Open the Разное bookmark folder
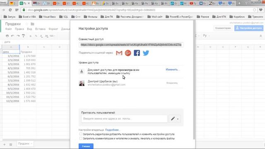This screenshot has width=265, height=149. click(203, 17)
